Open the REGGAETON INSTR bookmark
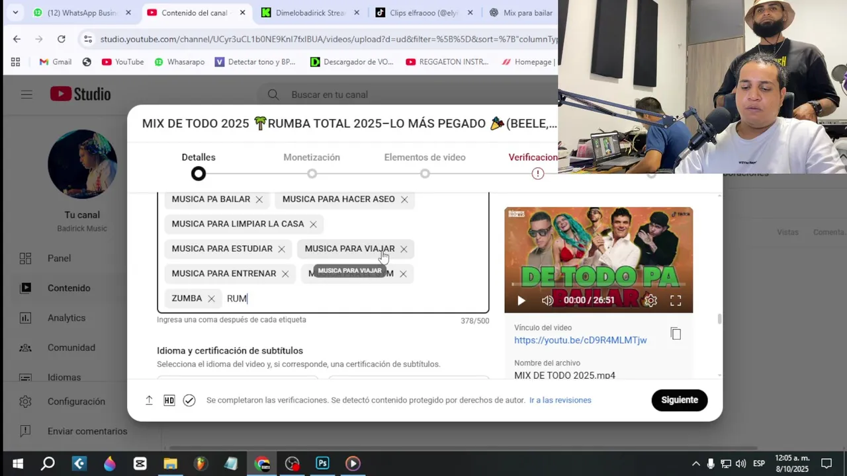 coord(447,62)
